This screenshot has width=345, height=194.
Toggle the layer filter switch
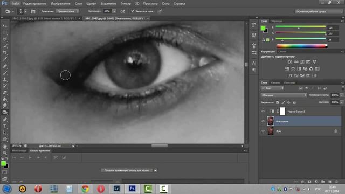[x=343, y=88]
